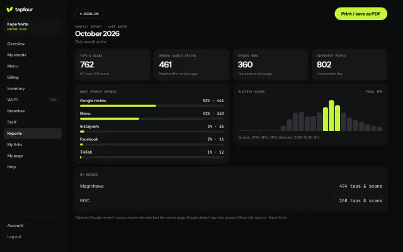Open Branches page
The height and width of the screenshot is (252, 403).
point(33,111)
